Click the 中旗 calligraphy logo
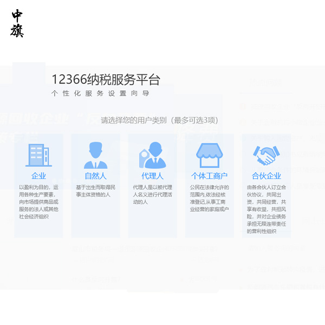Screen dimensions: 325x325 pyautogui.click(x=17, y=23)
